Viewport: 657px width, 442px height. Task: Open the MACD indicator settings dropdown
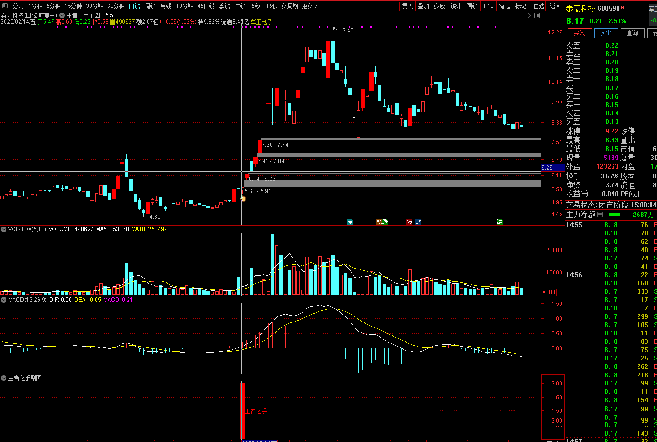[4, 300]
